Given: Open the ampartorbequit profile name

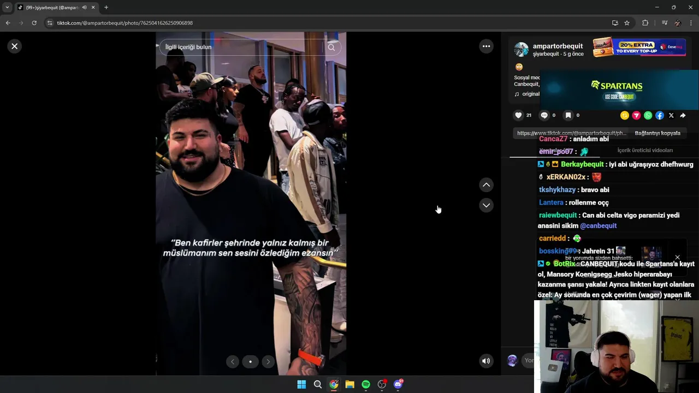Looking at the screenshot, I should [558, 46].
